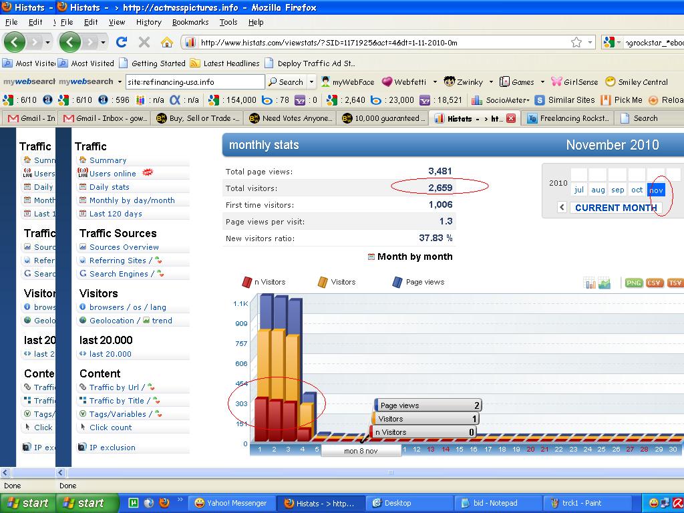The height and width of the screenshot is (513, 684).
Task: Open the History menu
Action: (149, 22)
